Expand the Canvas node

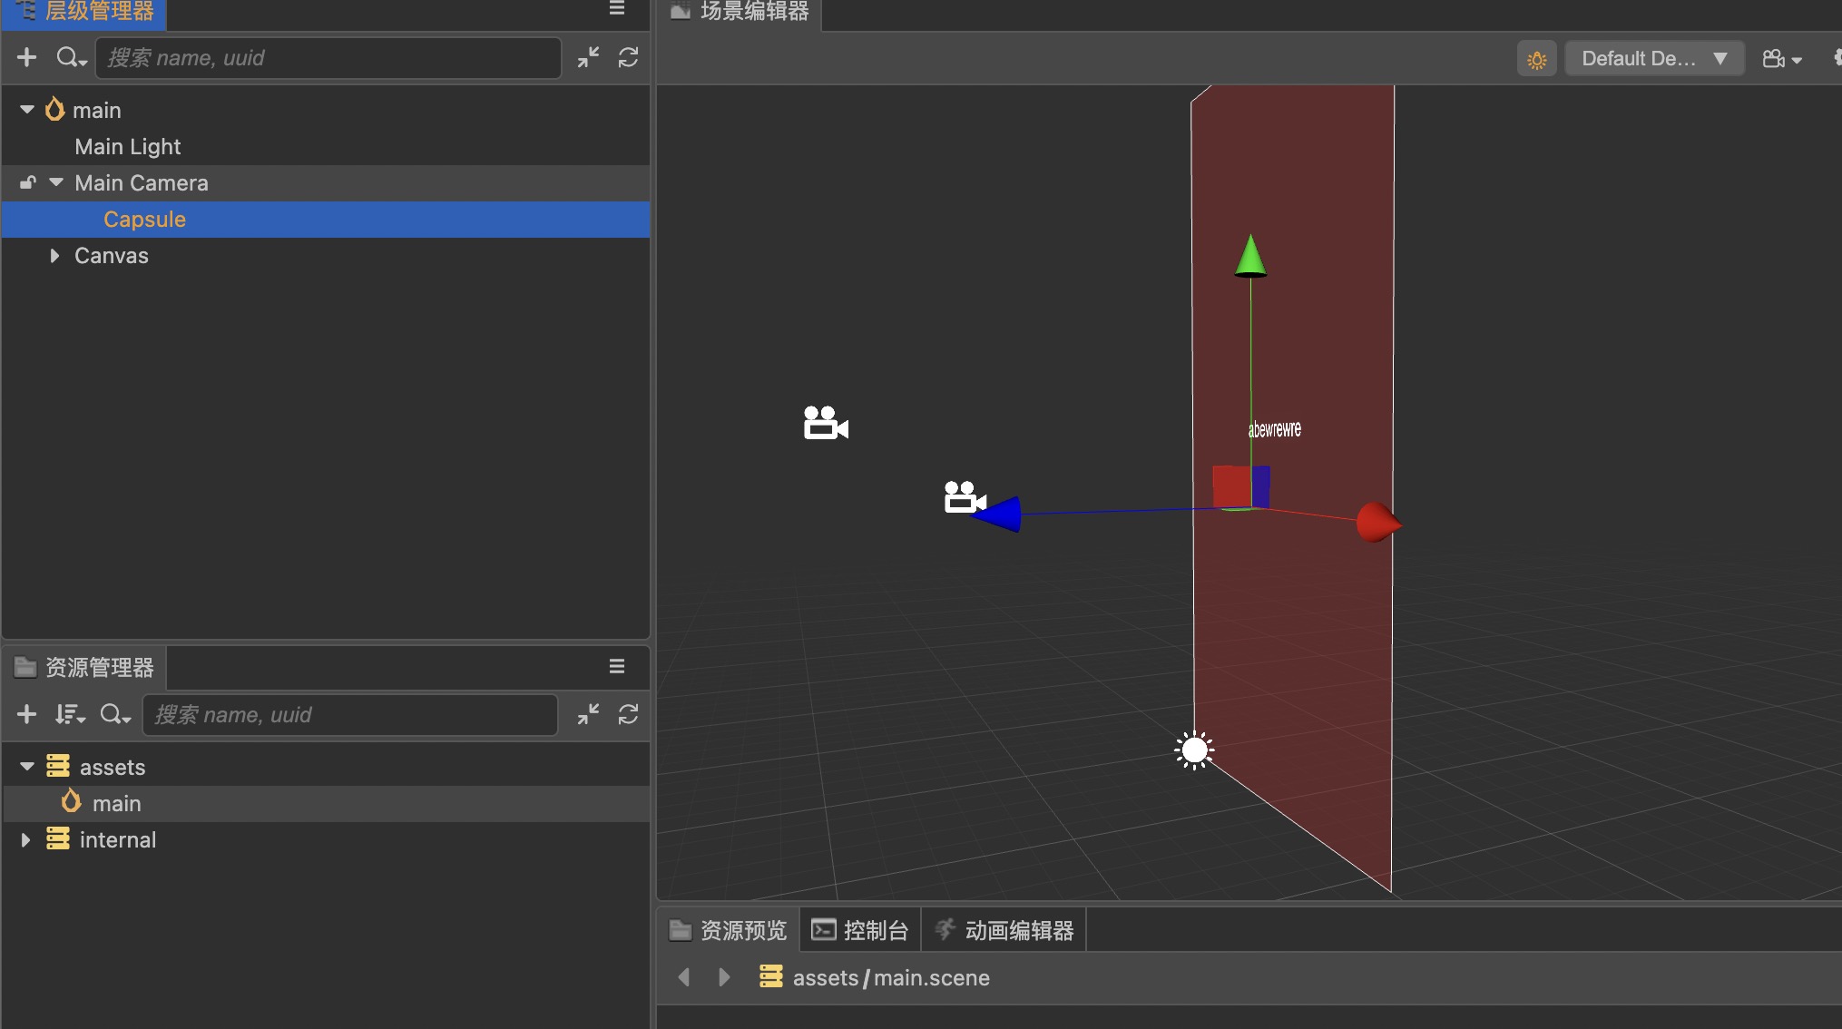coord(54,256)
